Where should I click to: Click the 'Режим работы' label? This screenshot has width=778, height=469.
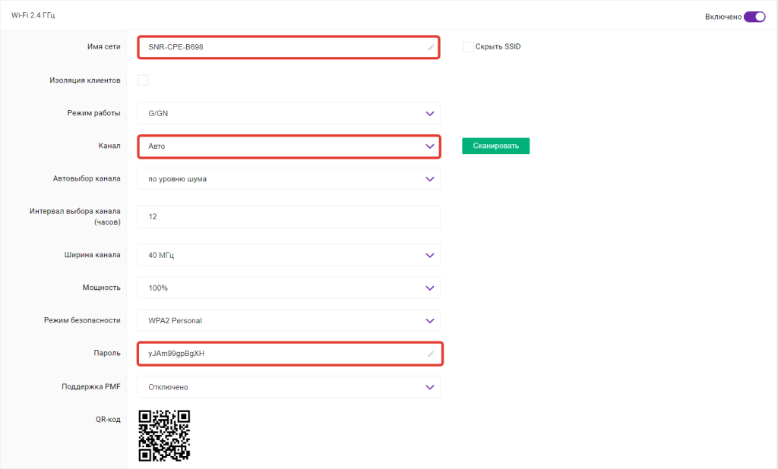point(93,113)
